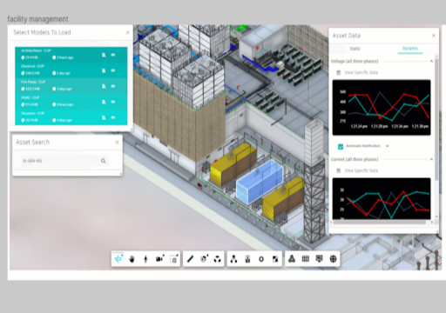Open Camera interactions tool
Image resolution: width=446 pixels, height=313 pixels.
[159, 258]
